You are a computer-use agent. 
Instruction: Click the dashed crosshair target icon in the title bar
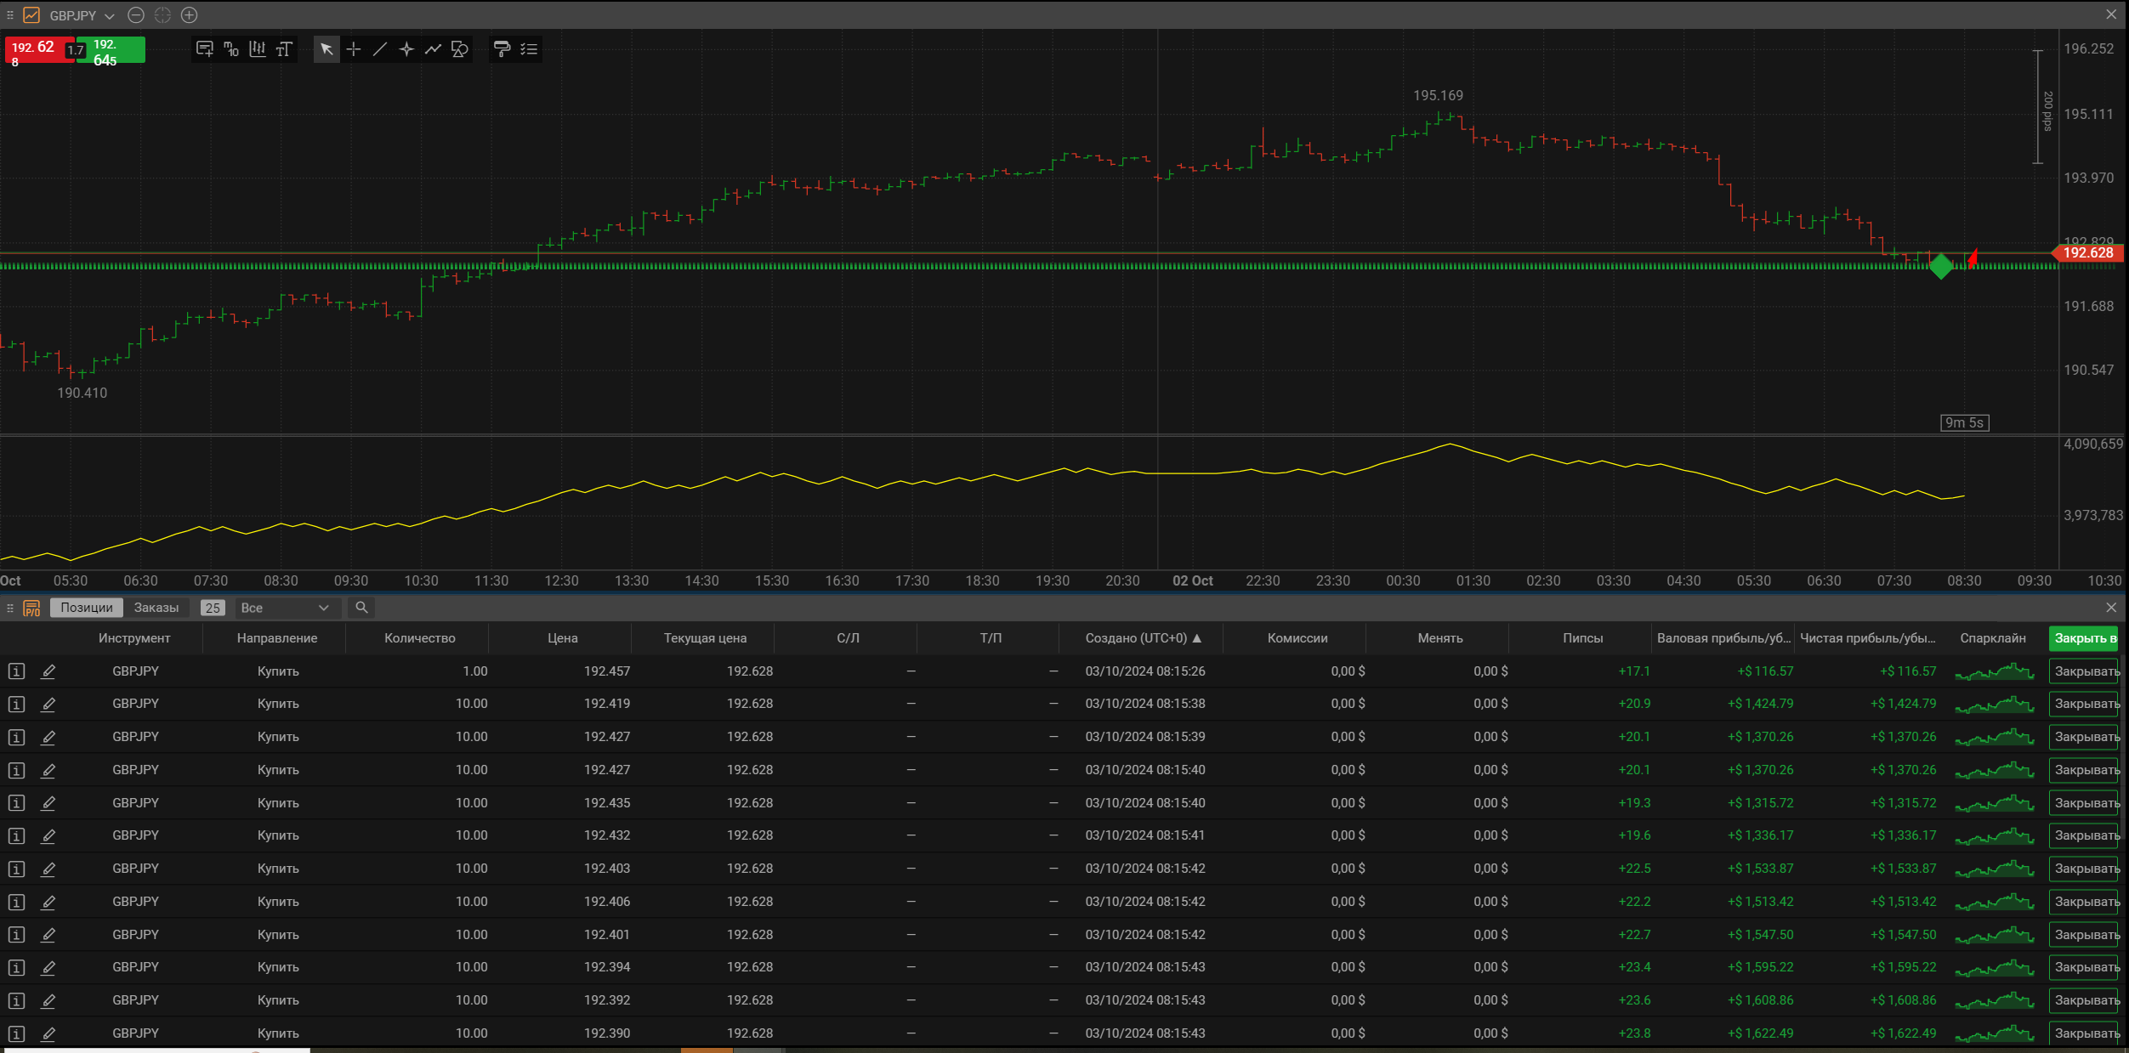(x=162, y=15)
